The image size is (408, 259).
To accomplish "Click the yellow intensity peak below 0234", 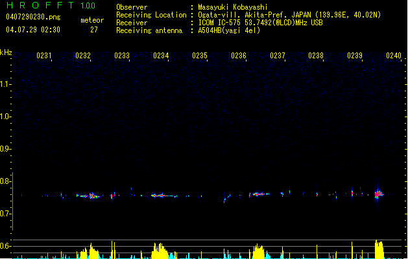I will 160,251.
